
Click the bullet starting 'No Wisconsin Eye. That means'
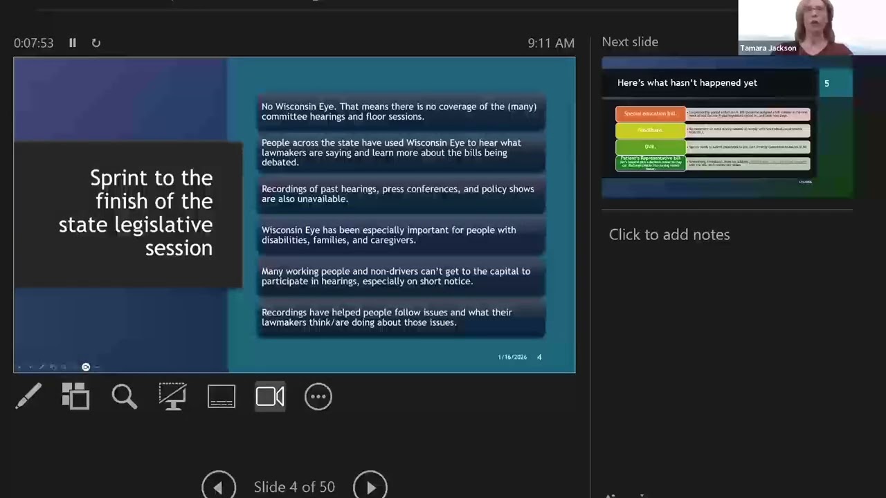[x=400, y=111]
